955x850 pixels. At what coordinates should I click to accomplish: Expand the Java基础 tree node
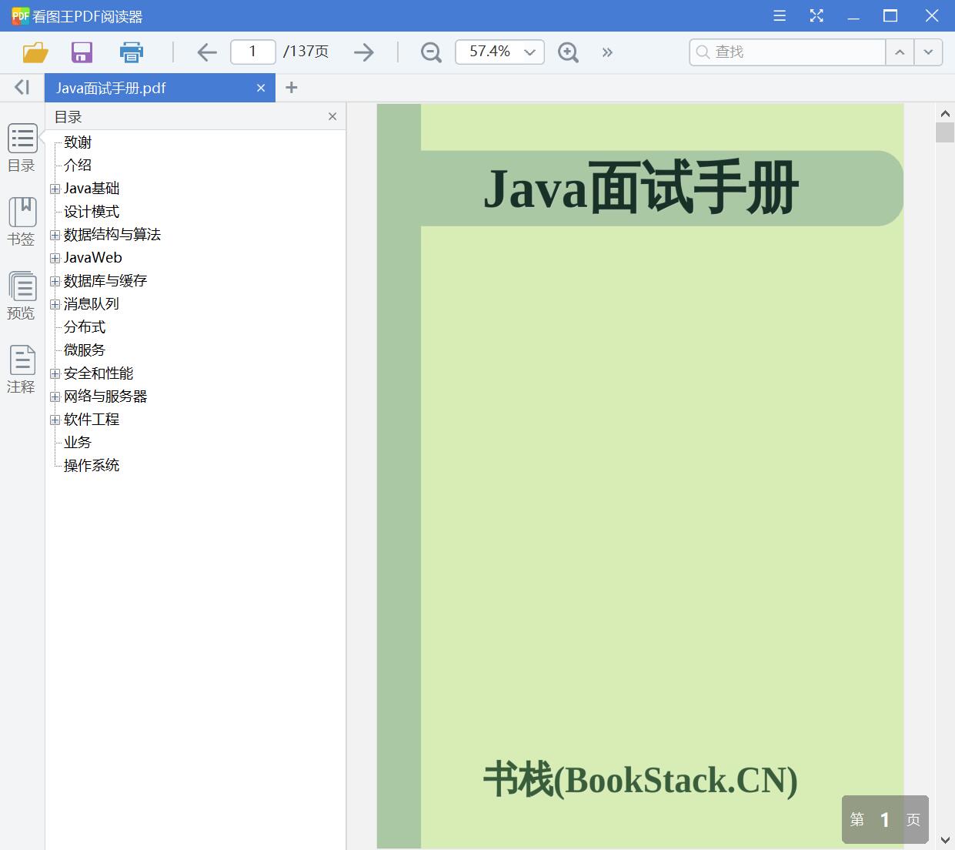55,189
